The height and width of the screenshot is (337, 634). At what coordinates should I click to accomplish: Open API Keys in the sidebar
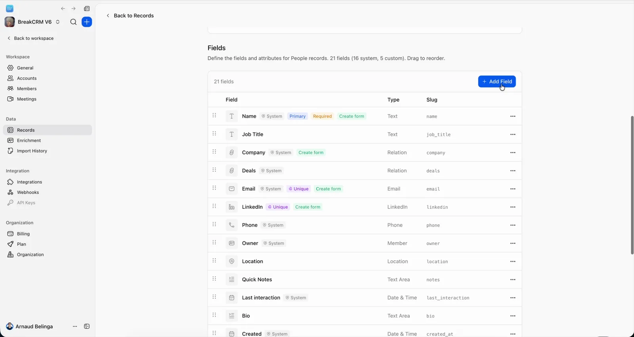pyautogui.click(x=47, y=203)
